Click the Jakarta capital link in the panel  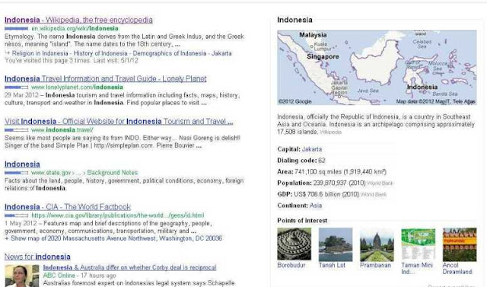(x=312, y=149)
